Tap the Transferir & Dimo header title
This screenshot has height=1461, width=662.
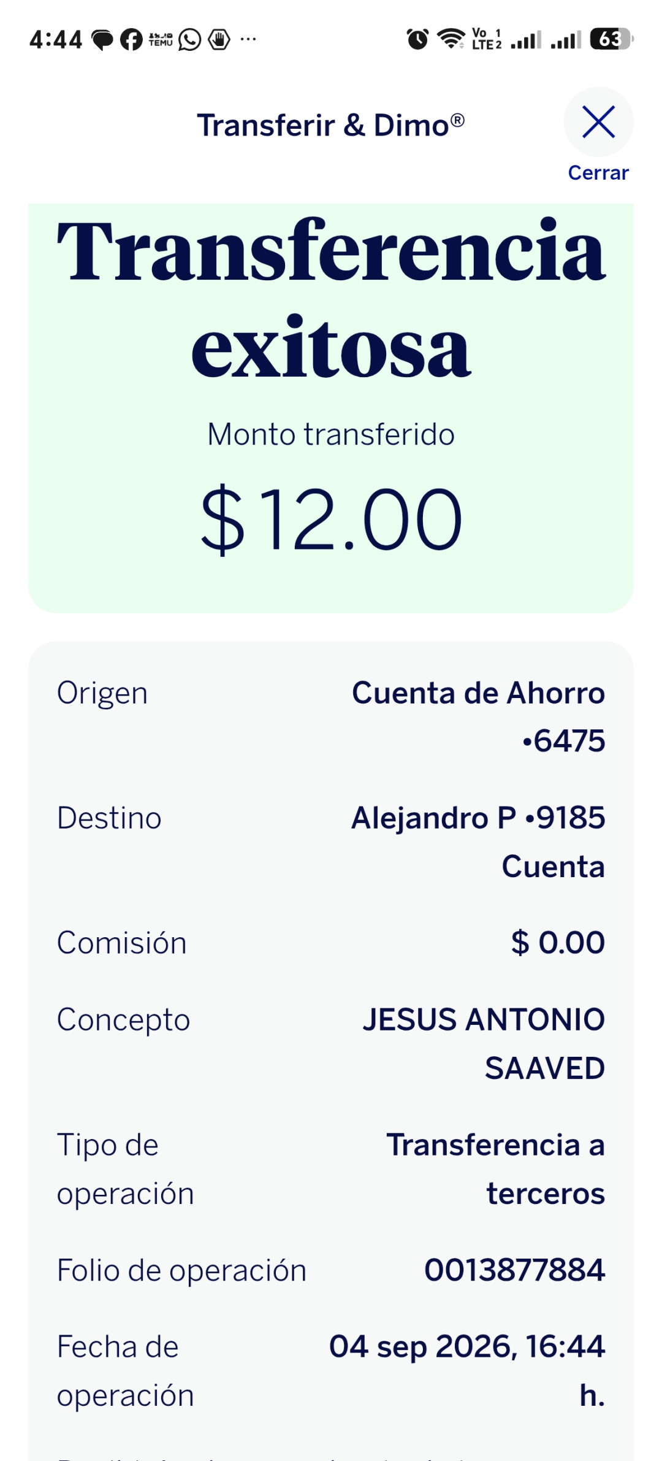(x=330, y=126)
